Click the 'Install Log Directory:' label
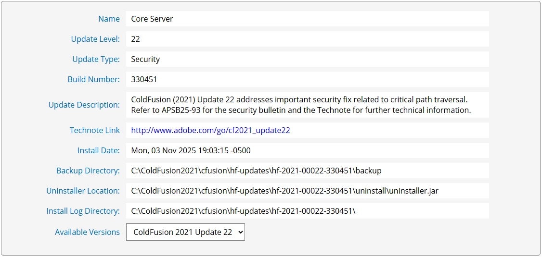 pyautogui.click(x=83, y=211)
